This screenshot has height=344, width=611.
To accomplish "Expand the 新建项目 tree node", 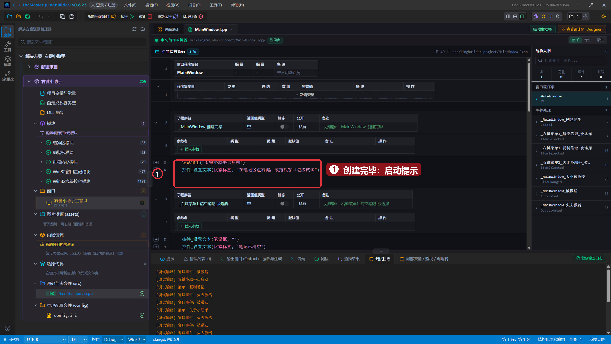I will coord(29,67).
